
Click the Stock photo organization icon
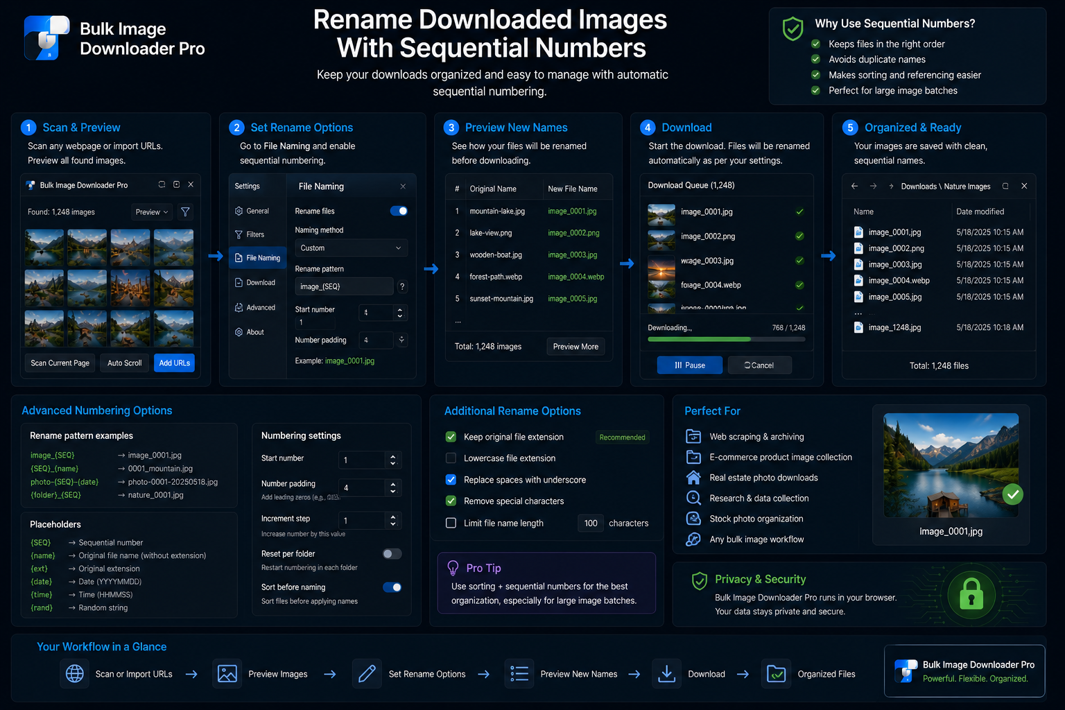click(693, 519)
